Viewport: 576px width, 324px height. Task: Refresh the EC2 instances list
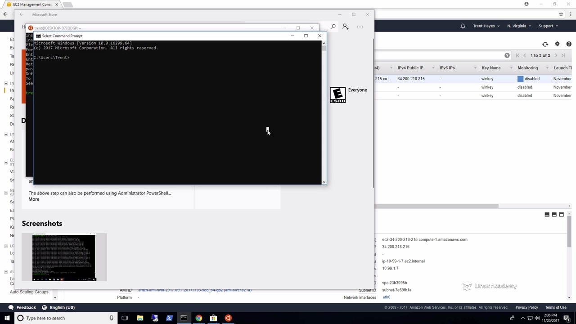point(545,44)
